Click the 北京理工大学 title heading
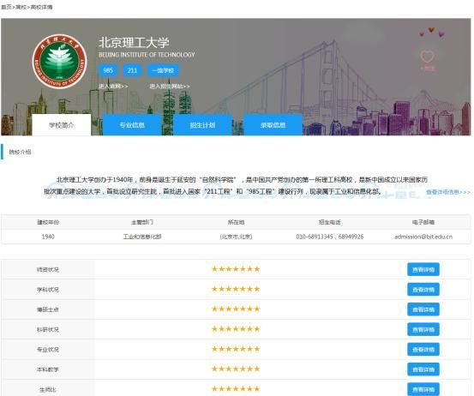 click(x=134, y=42)
